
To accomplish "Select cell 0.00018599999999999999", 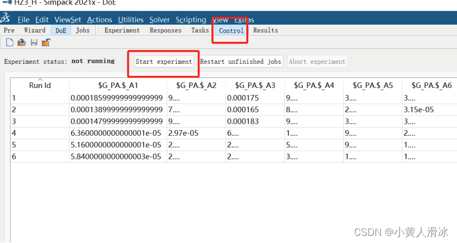I will click(x=118, y=98).
